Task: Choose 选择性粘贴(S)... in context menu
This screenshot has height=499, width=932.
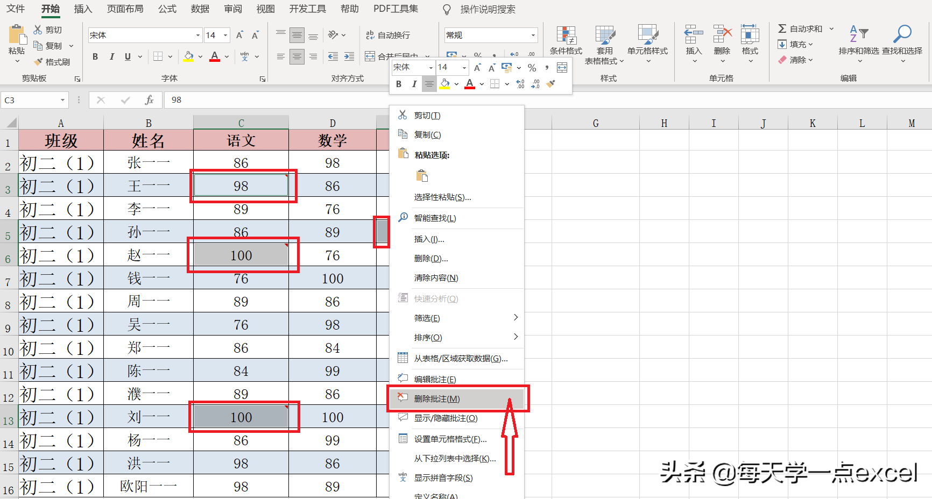Action: pyautogui.click(x=457, y=197)
